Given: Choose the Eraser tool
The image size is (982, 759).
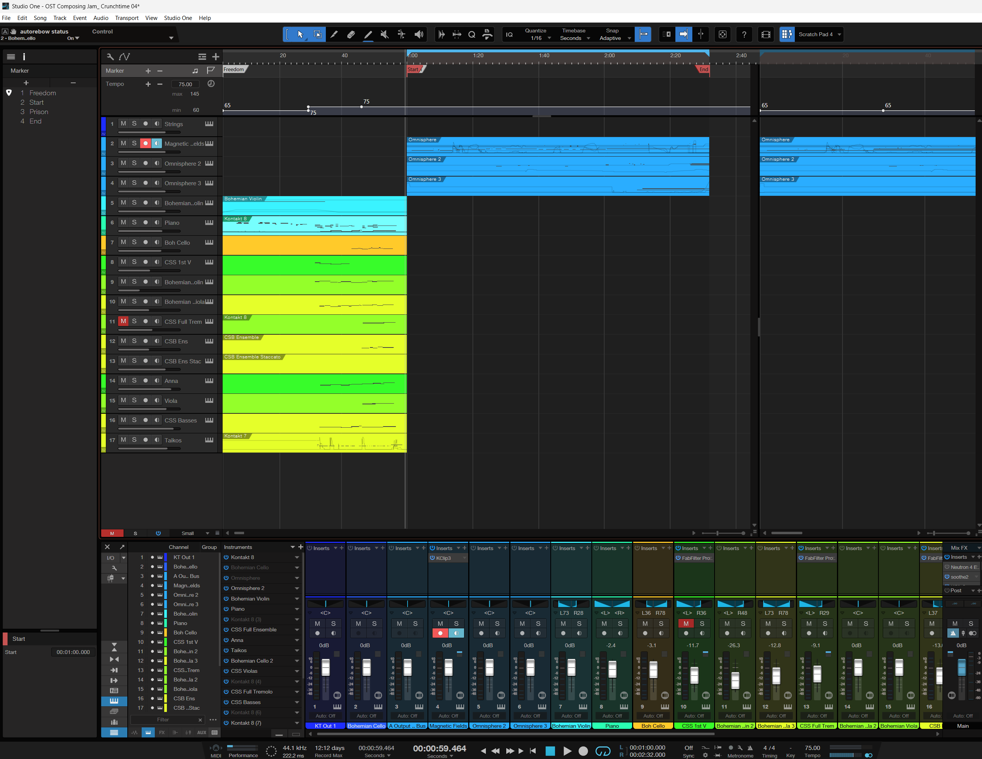Looking at the screenshot, I should tap(351, 34).
